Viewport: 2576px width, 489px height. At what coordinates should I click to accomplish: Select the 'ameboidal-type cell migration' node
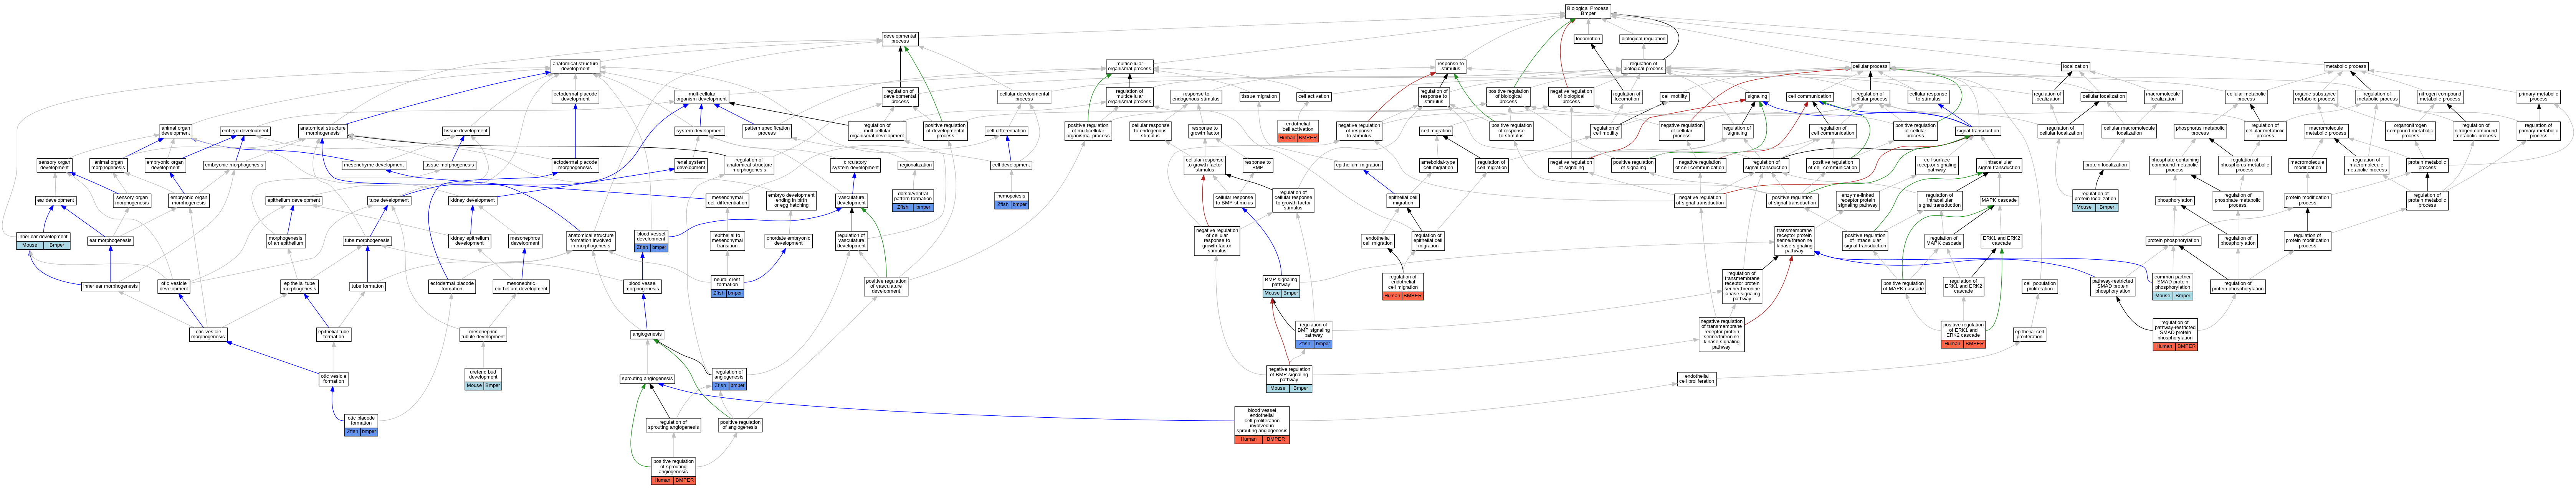coord(1438,165)
